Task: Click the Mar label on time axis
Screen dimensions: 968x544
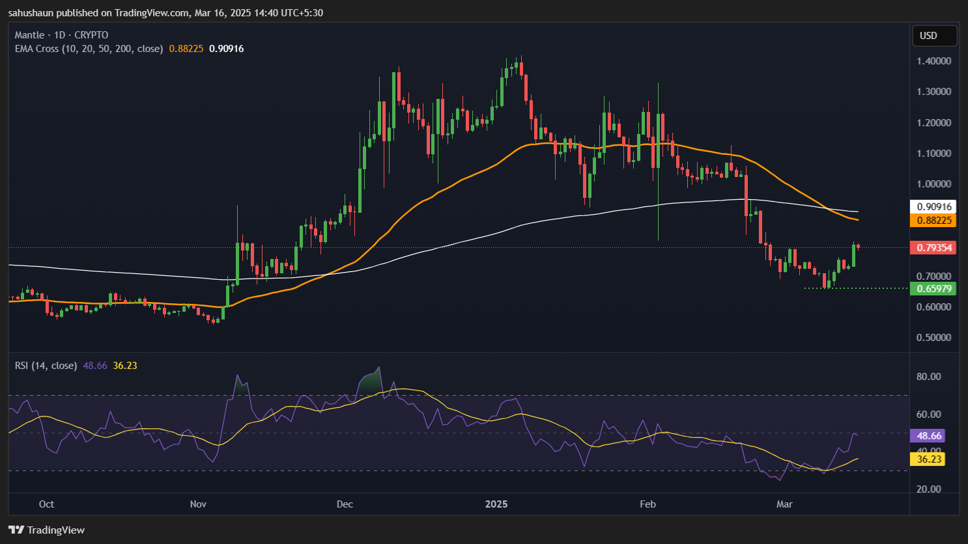Action: [x=784, y=504]
